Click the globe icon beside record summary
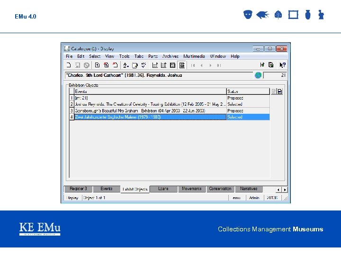The width and height of the screenshot is (341, 256). point(258,75)
